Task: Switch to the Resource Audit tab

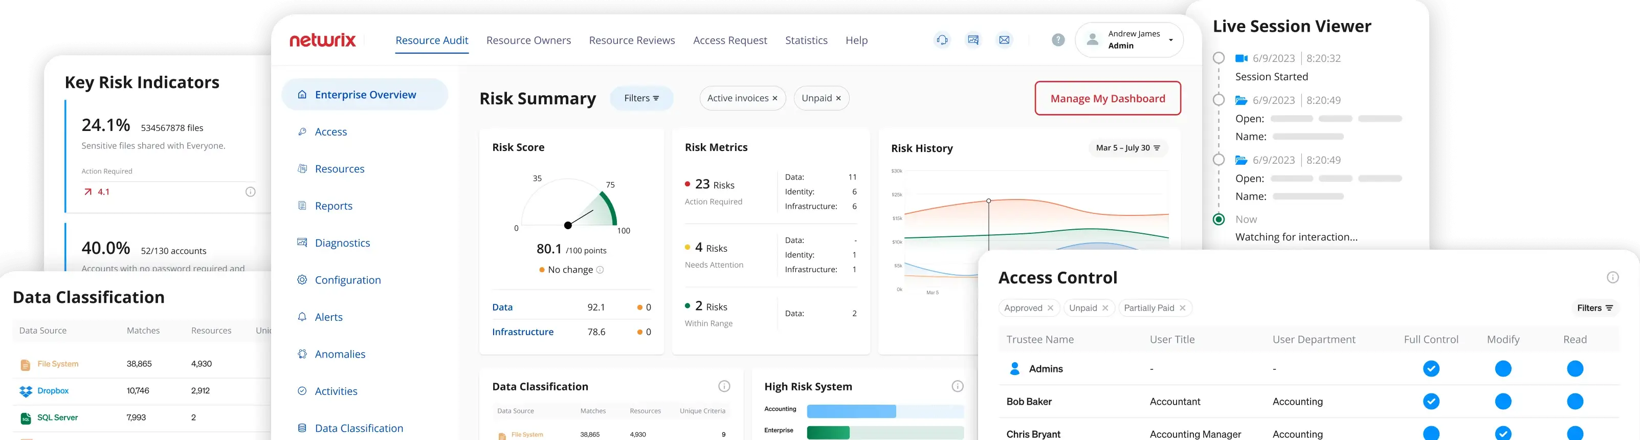Action: [432, 40]
